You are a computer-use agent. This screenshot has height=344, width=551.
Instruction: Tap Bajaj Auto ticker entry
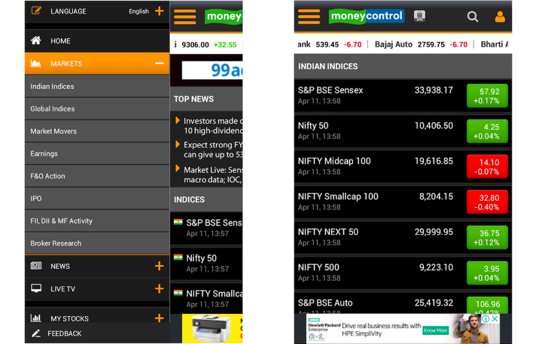[421, 44]
